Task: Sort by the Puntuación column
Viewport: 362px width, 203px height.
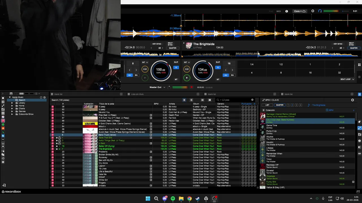Action: click(x=247, y=104)
